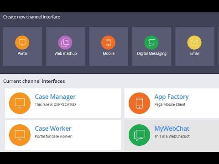
Task: Click the purple Web mashup icon
Action: click(x=65, y=42)
